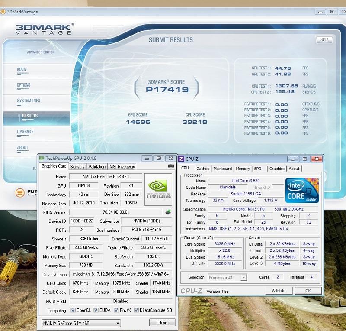Click the orange Futuremark logo icon
The height and width of the screenshot is (331, 346).
[x=20, y=193]
